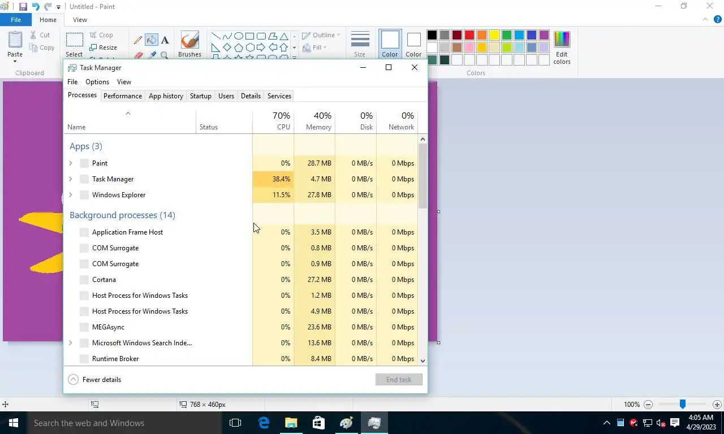Click the Paint zoom slider handle

683,405
